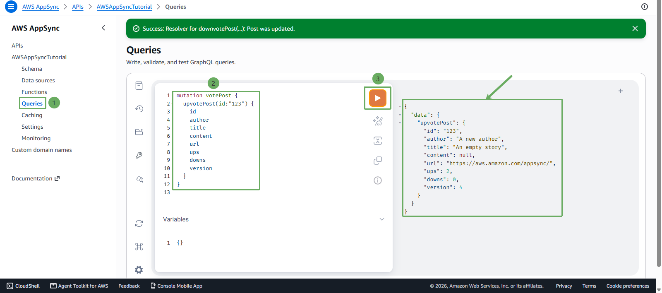Click 'upvotePost(id:"123")' line in editor
Screen dimensions: 662x293
pos(218,104)
